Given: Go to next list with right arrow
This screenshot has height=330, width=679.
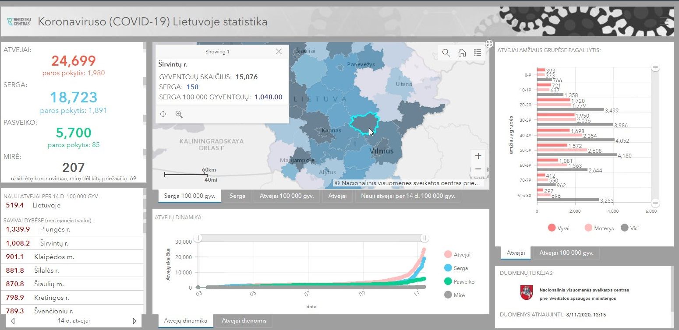Looking at the screenshot, I should 134,321.
